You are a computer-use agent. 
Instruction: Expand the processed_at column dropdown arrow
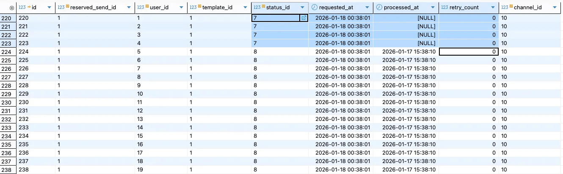point(433,8)
